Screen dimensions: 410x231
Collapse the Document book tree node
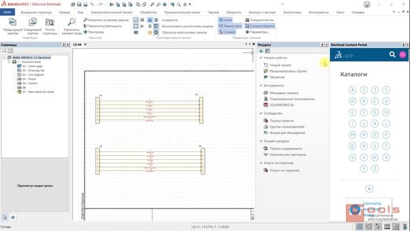point(9,62)
